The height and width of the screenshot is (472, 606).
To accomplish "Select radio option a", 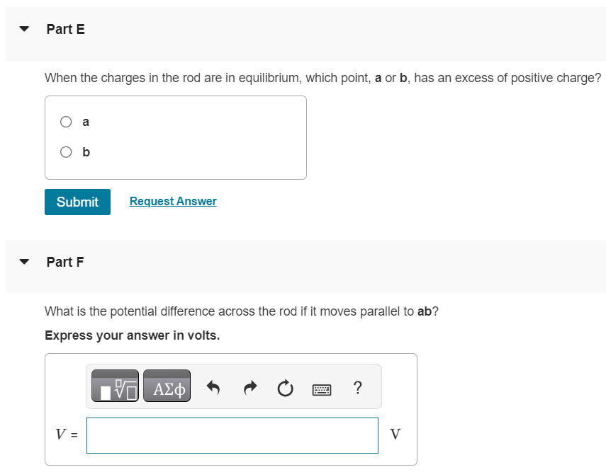I will click(66, 122).
